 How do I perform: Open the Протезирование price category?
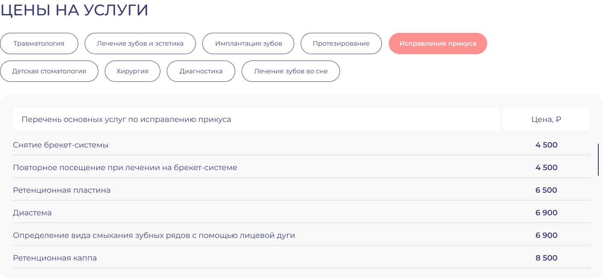click(x=341, y=43)
